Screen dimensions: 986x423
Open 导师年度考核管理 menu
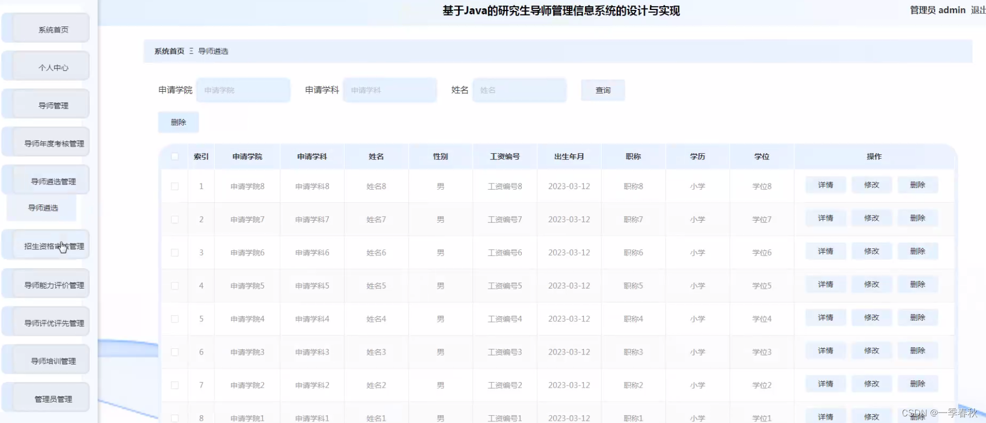tap(45, 143)
